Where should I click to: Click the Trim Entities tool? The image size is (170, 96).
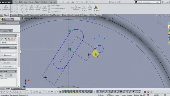point(31,7)
